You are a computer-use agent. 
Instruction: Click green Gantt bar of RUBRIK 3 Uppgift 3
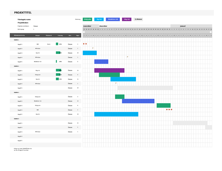[163, 106]
